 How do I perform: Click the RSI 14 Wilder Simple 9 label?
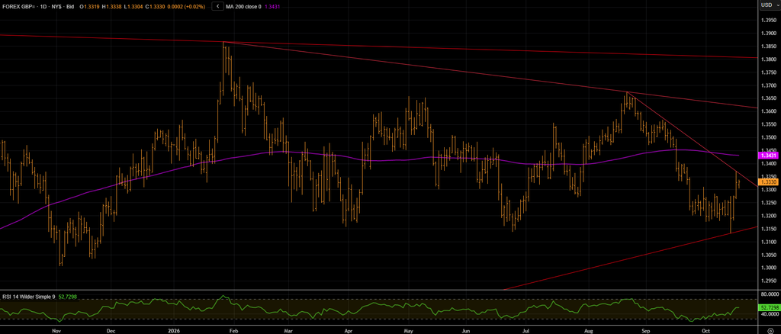pyautogui.click(x=28, y=297)
